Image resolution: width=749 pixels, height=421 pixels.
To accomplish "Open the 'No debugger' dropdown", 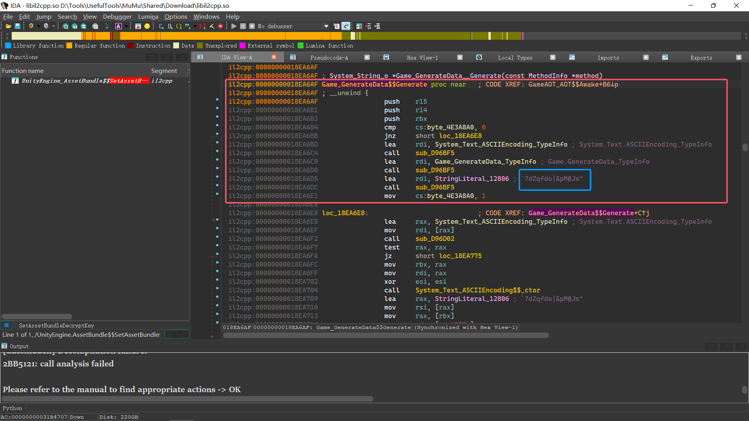I will pos(326,26).
